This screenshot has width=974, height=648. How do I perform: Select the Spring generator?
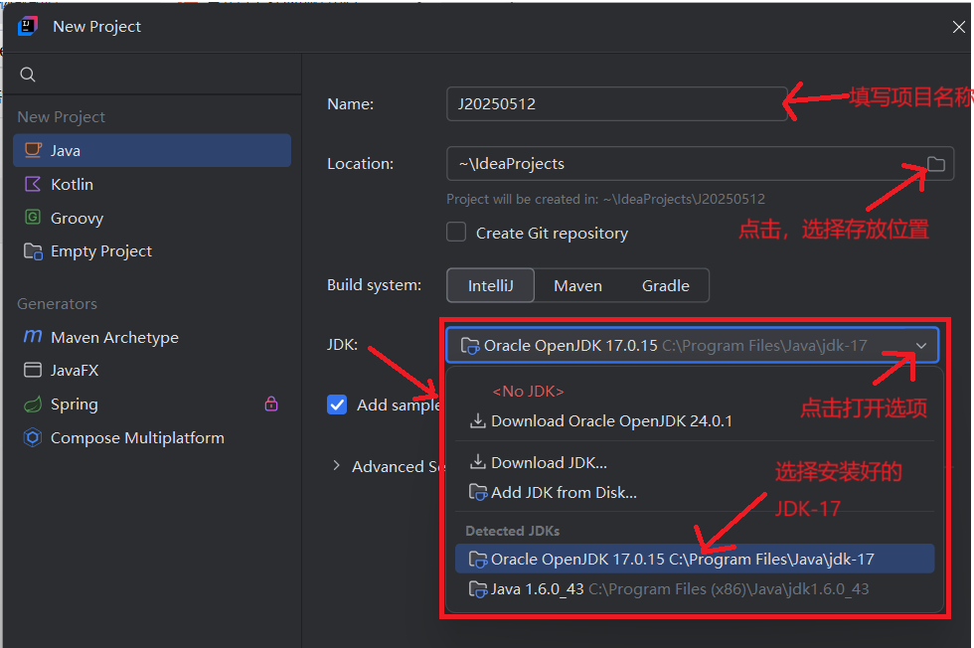coord(151,404)
